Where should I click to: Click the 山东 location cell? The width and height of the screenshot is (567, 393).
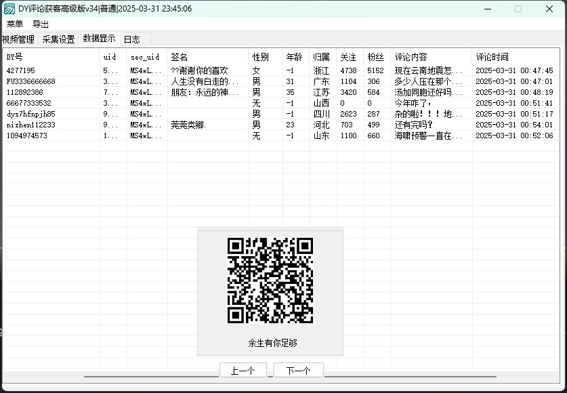321,136
